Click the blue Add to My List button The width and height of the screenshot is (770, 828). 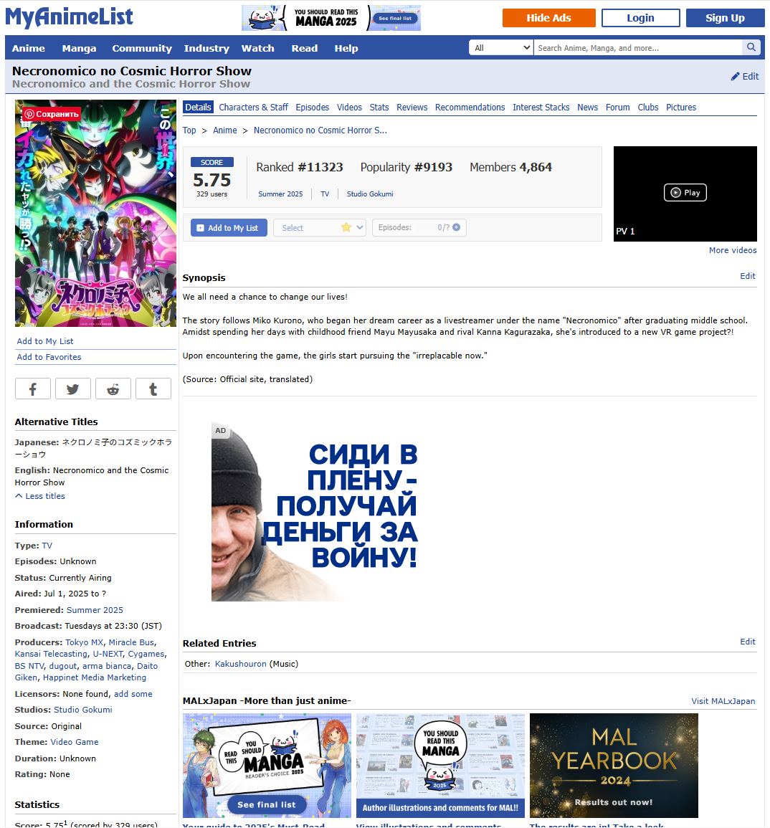pos(229,227)
